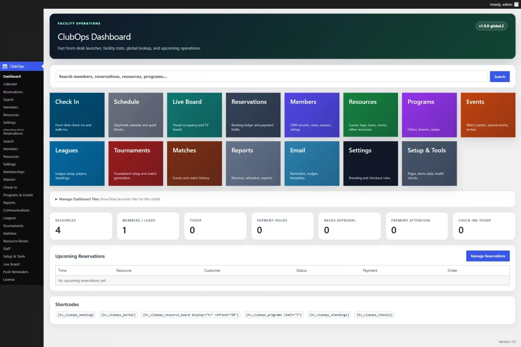Open the Members launcher tile
Image resolution: width=521 pixels, height=347 pixels.
[312, 115]
